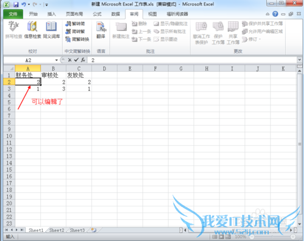This screenshot has height=241, width=304.
Task: Click Share Workbook (共享工作簿)
Action: point(233,32)
